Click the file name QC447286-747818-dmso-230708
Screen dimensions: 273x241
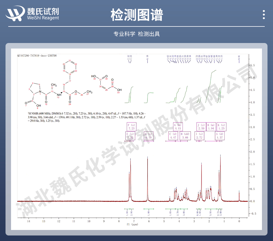coord(37,55)
